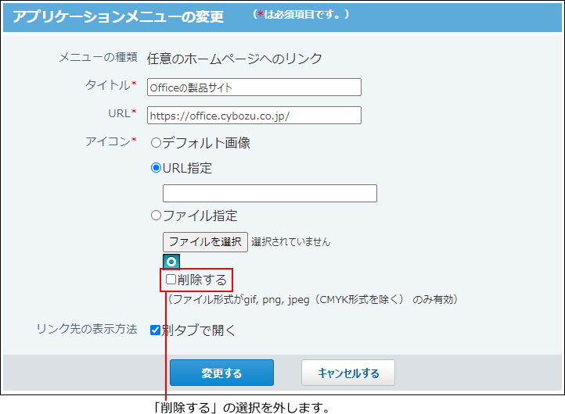565x414 pixels.
Task: Click the タイトル input field
Action: (x=254, y=87)
